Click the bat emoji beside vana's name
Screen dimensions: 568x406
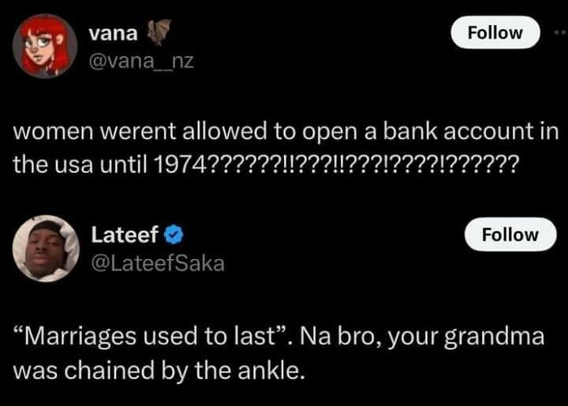point(154,34)
